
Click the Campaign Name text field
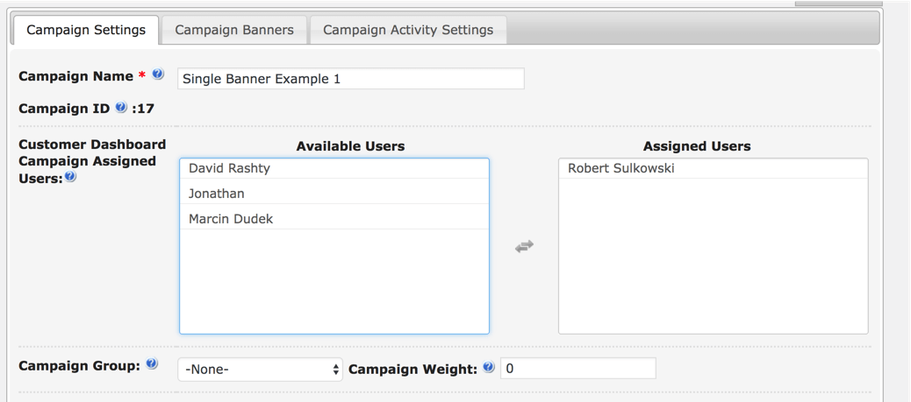point(351,79)
